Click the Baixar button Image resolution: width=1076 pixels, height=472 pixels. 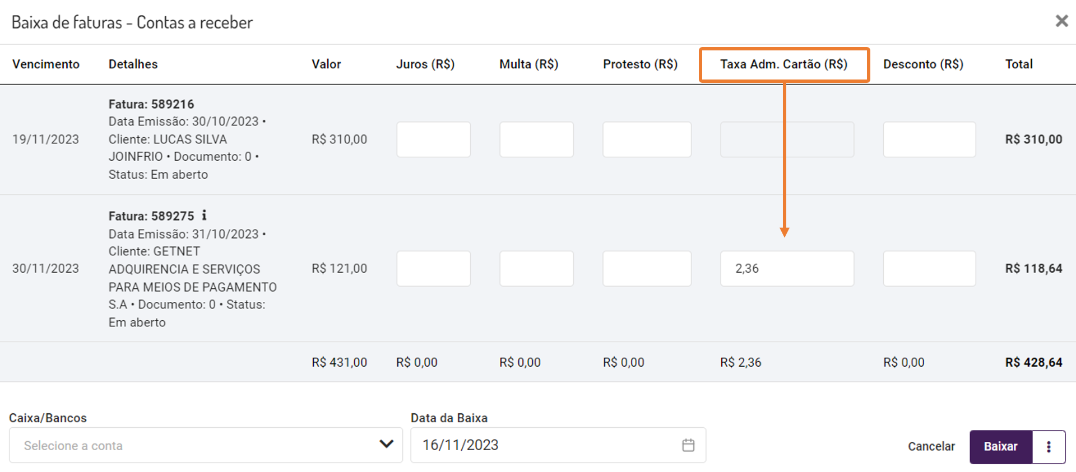tap(1001, 446)
